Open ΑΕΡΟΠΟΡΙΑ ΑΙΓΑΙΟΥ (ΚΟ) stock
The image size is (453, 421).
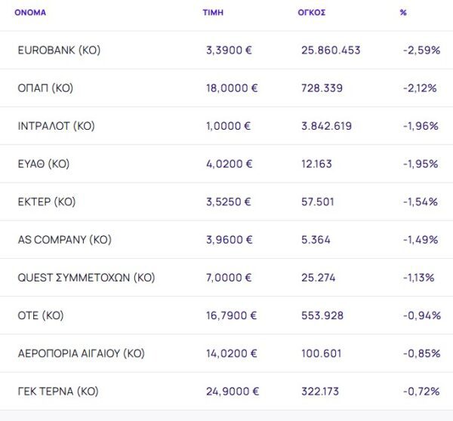click(x=81, y=353)
